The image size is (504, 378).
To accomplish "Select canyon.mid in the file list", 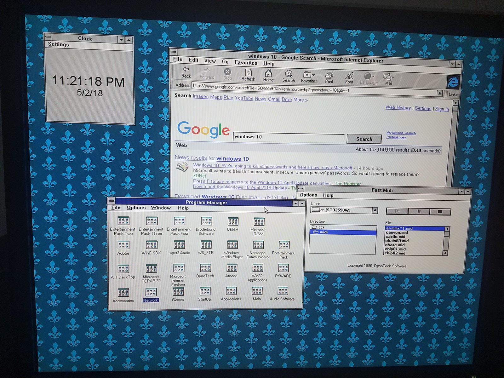I will pyautogui.click(x=397, y=232).
